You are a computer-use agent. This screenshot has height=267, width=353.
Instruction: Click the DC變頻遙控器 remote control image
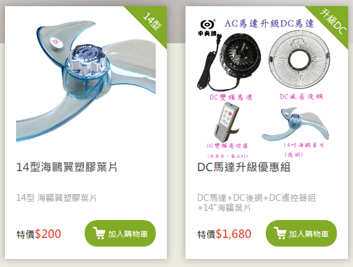coord(226,122)
